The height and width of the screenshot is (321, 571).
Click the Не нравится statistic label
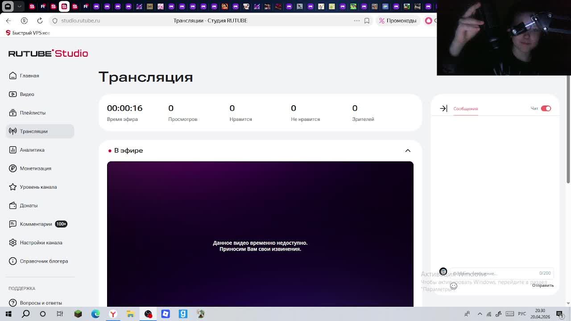click(305, 119)
